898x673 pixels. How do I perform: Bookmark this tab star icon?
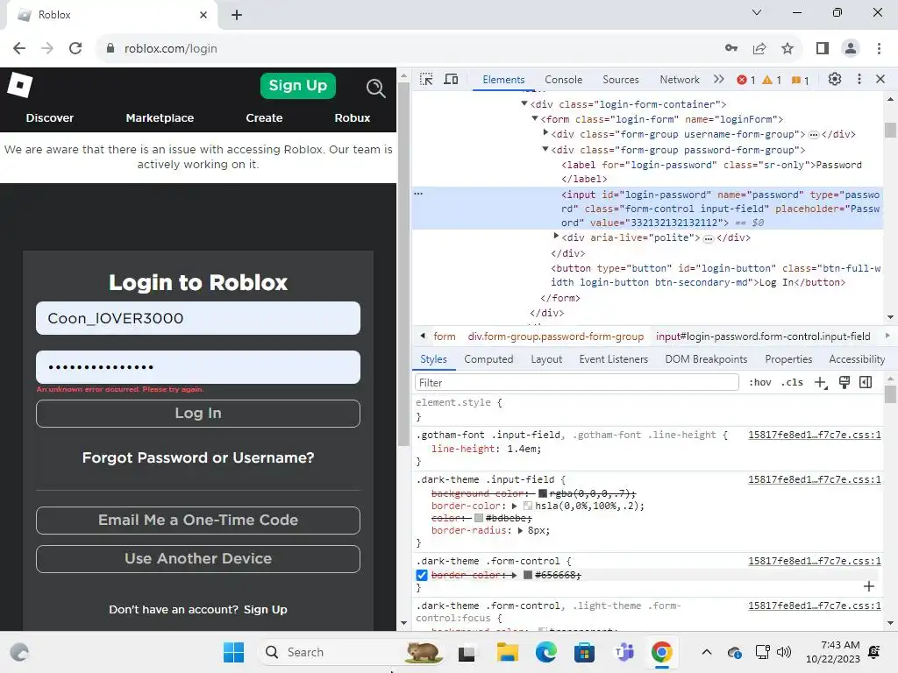click(788, 48)
